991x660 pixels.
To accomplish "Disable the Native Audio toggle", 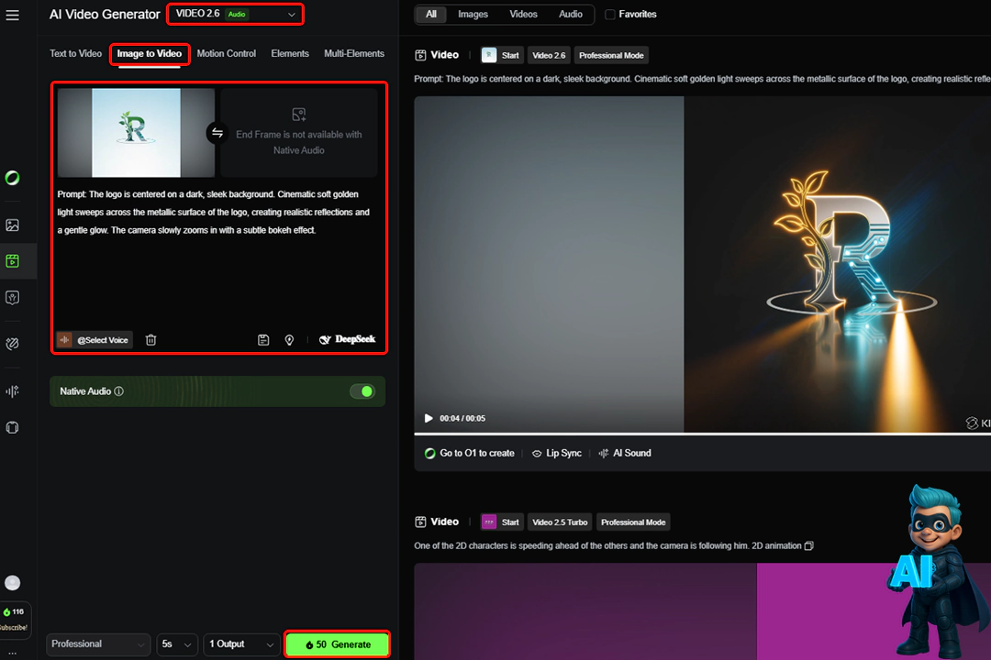I will tap(362, 391).
